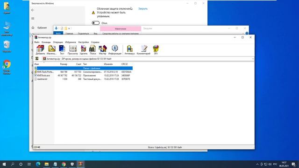The image size is (299, 168).
Task: Click the Explorer help question-mark icon
Action: click(x=247, y=33)
